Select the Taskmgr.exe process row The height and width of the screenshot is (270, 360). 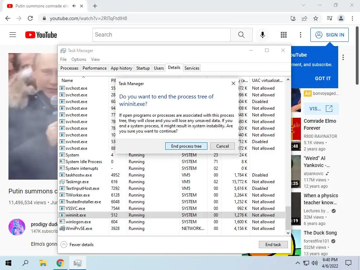[x=172, y=182]
